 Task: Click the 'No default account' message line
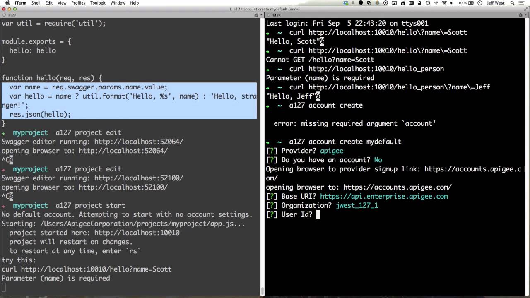(127, 214)
